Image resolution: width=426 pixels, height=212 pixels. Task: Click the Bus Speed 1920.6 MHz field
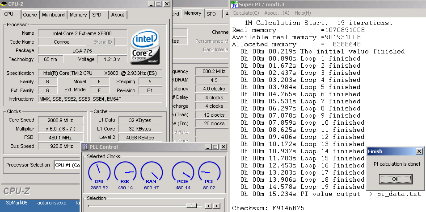pyautogui.click(x=60, y=146)
